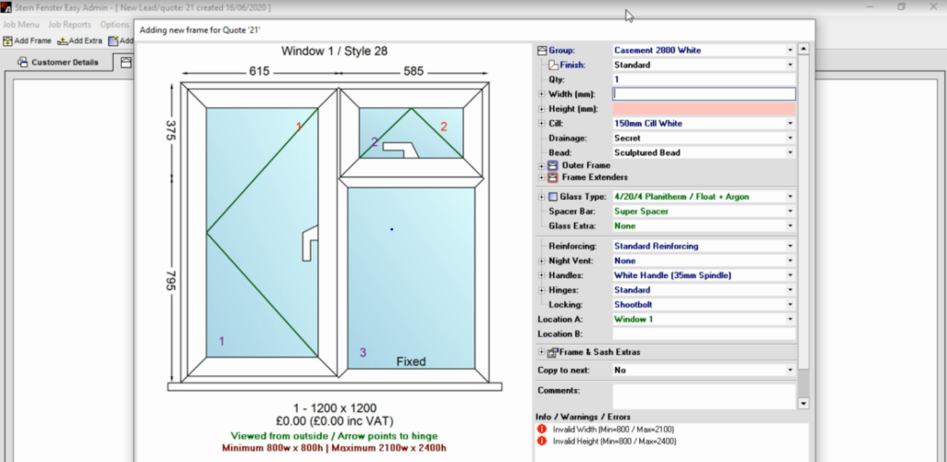Open the Handles dropdown list
This screenshot has width=947, height=462.
coord(790,275)
